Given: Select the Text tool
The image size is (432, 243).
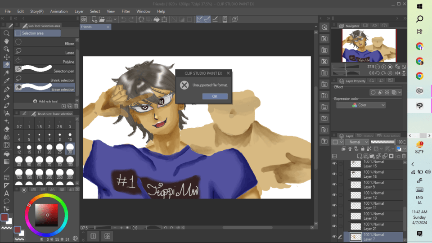Looking at the screenshot, I should pyautogui.click(x=6, y=193).
